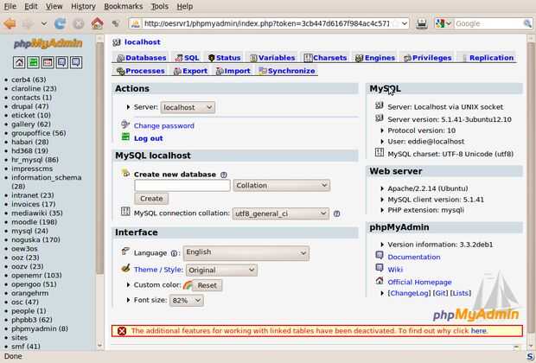Click the Google search engine icon
The width and height of the screenshot is (536, 363).
pos(440,23)
